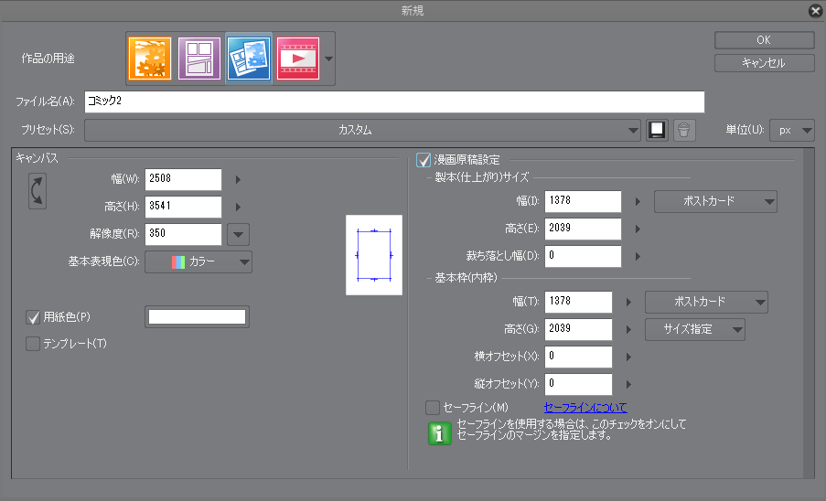Open the 単位 px unit dropdown

point(792,130)
